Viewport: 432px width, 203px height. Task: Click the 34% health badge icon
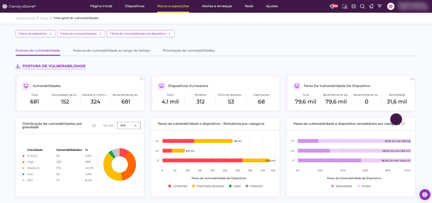(x=334, y=6)
